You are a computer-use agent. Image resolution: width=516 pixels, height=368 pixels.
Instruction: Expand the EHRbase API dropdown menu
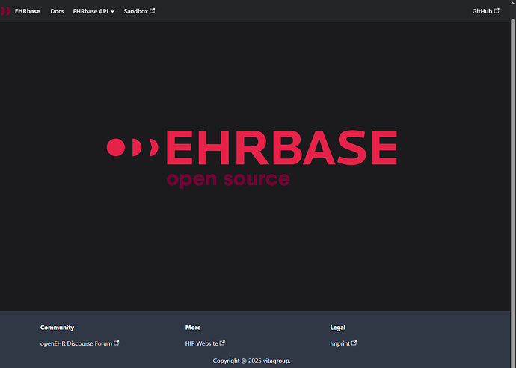pyautogui.click(x=90, y=11)
